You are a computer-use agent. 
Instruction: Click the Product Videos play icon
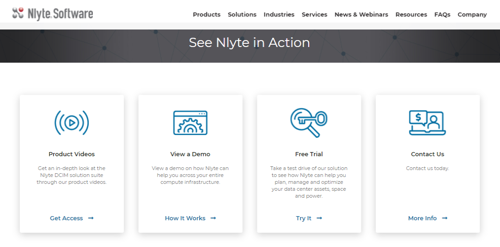[72, 123]
